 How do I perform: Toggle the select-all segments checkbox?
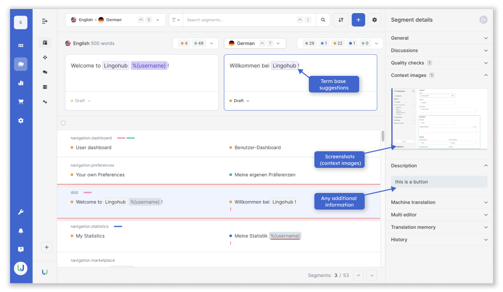coord(63,123)
